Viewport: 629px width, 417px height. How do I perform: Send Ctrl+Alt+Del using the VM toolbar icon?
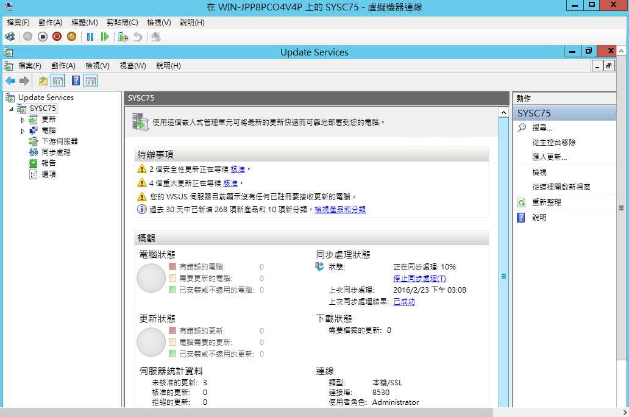click(x=10, y=37)
